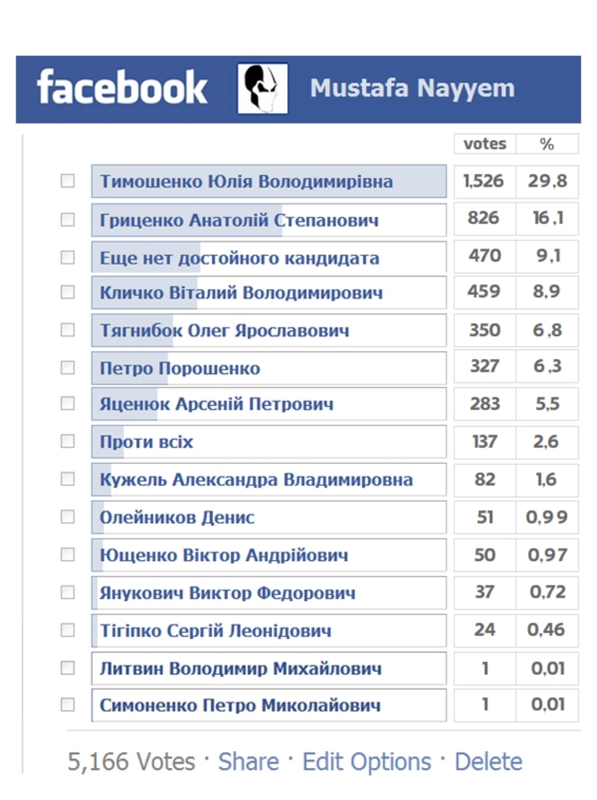Screen dimensions: 597x800
Task: Click the % column header
Action: click(x=547, y=144)
